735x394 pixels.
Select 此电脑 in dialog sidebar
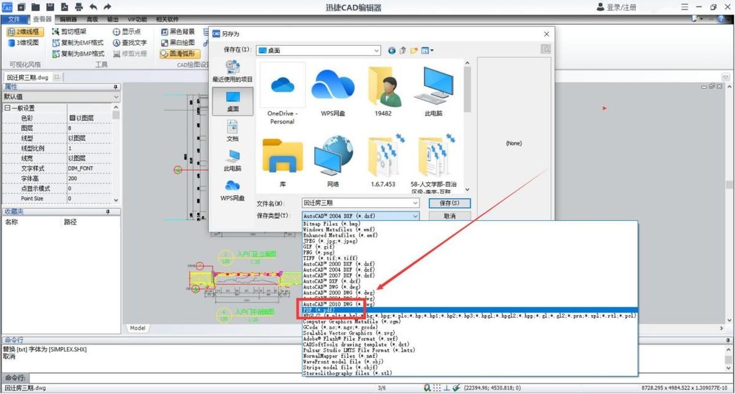click(x=233, y=160)
